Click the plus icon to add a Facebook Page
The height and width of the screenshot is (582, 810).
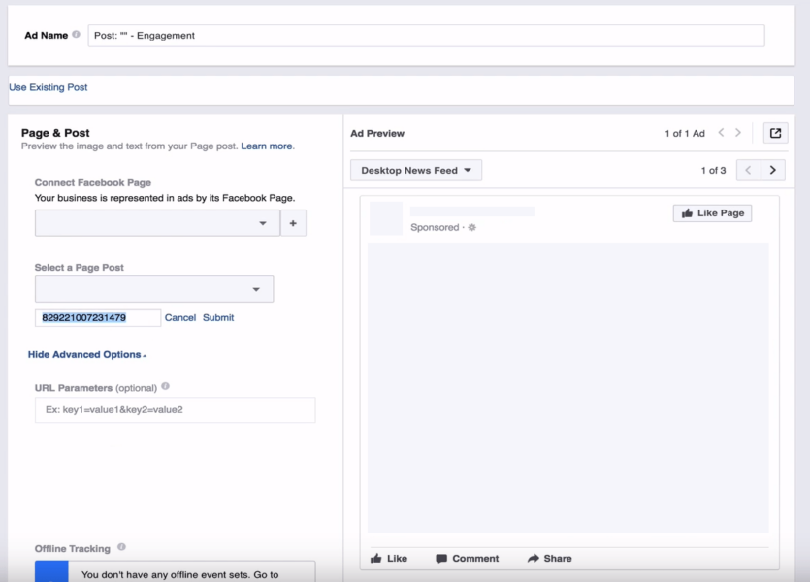(290, 222)
